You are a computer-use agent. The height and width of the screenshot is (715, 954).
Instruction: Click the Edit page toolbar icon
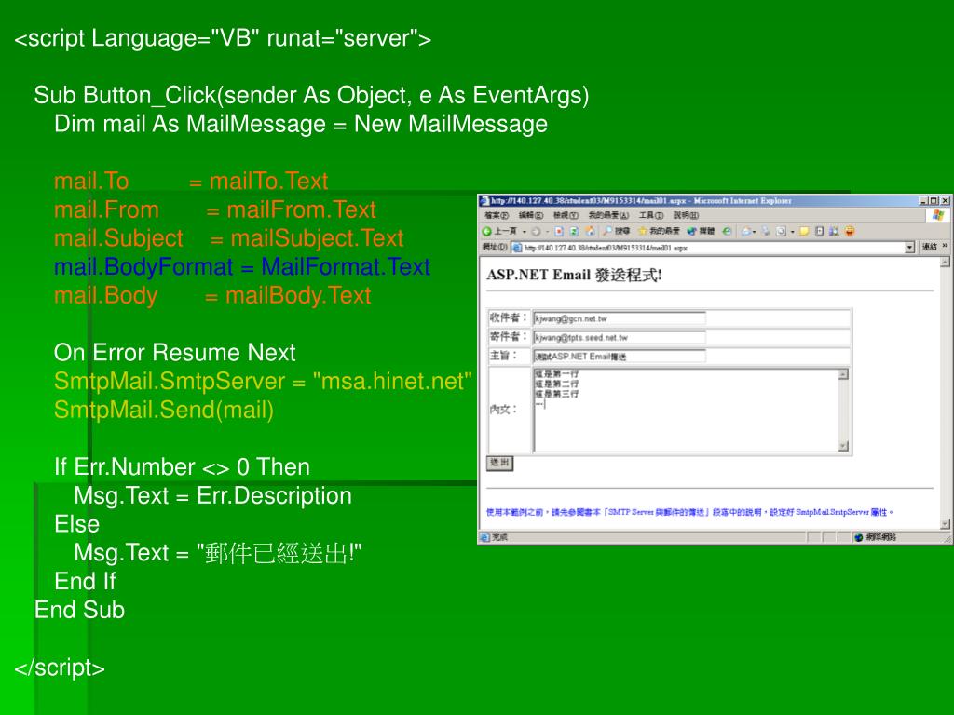click(x=782, y=232)
